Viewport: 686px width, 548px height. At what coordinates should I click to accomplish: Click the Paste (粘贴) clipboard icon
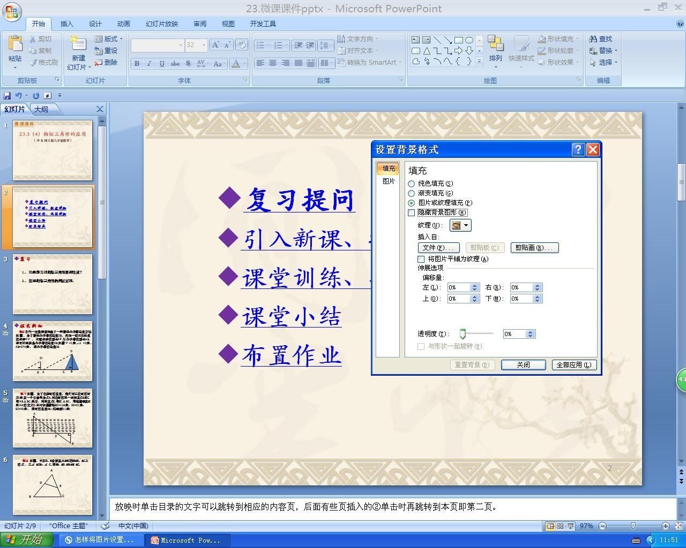coord(15,44)
